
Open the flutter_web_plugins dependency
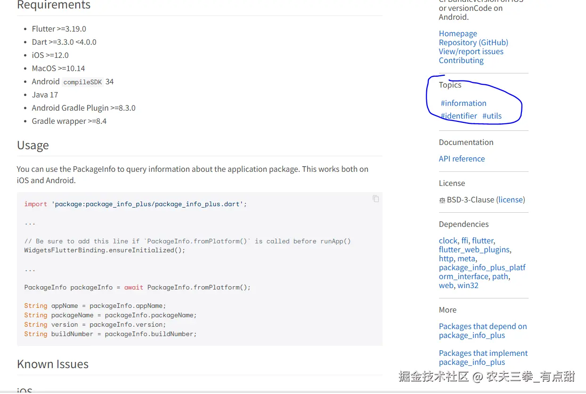(x=474, y=249)
